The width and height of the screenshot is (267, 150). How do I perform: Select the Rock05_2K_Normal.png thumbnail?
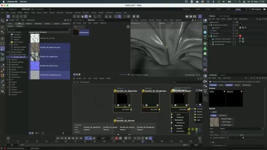pos(35,66)
